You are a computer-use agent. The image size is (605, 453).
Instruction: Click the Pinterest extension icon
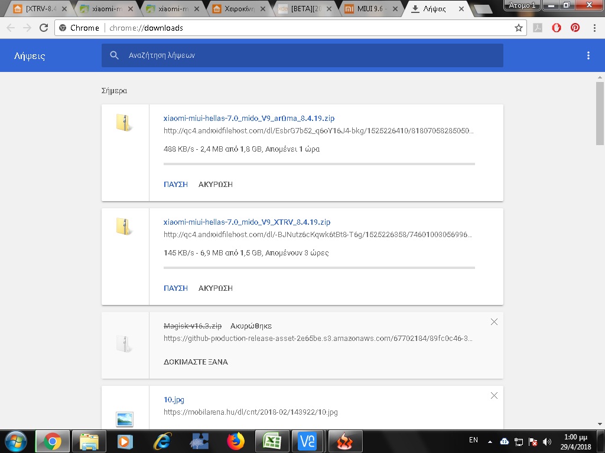tap(575, 28)
